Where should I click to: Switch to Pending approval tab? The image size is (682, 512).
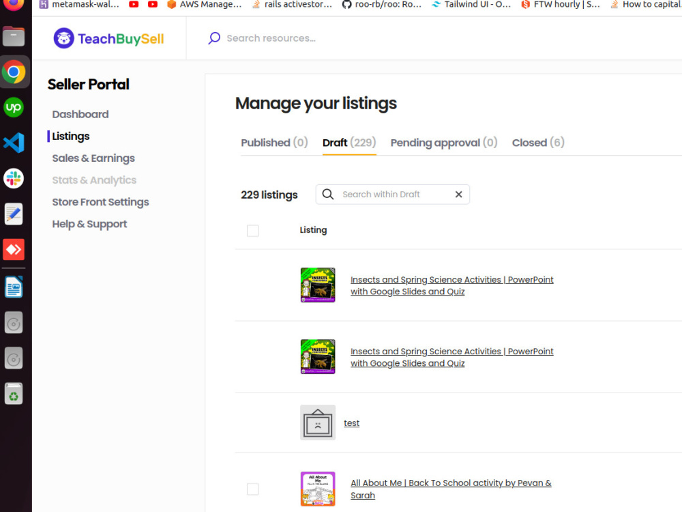[444, 143]
